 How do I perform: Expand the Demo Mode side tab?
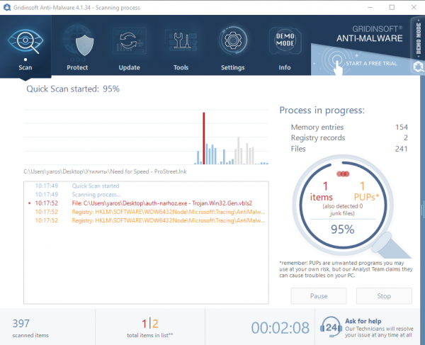418,38
